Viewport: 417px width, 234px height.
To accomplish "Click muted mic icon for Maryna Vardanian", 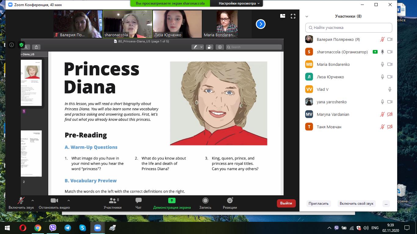I will point(382,114).
